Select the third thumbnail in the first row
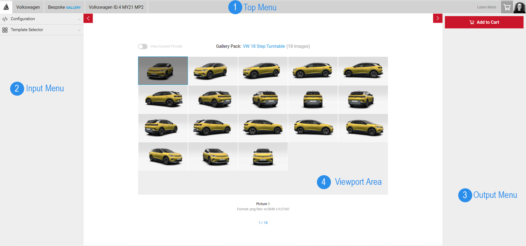This screenshot has width=526, height=246. coord(263,71)
